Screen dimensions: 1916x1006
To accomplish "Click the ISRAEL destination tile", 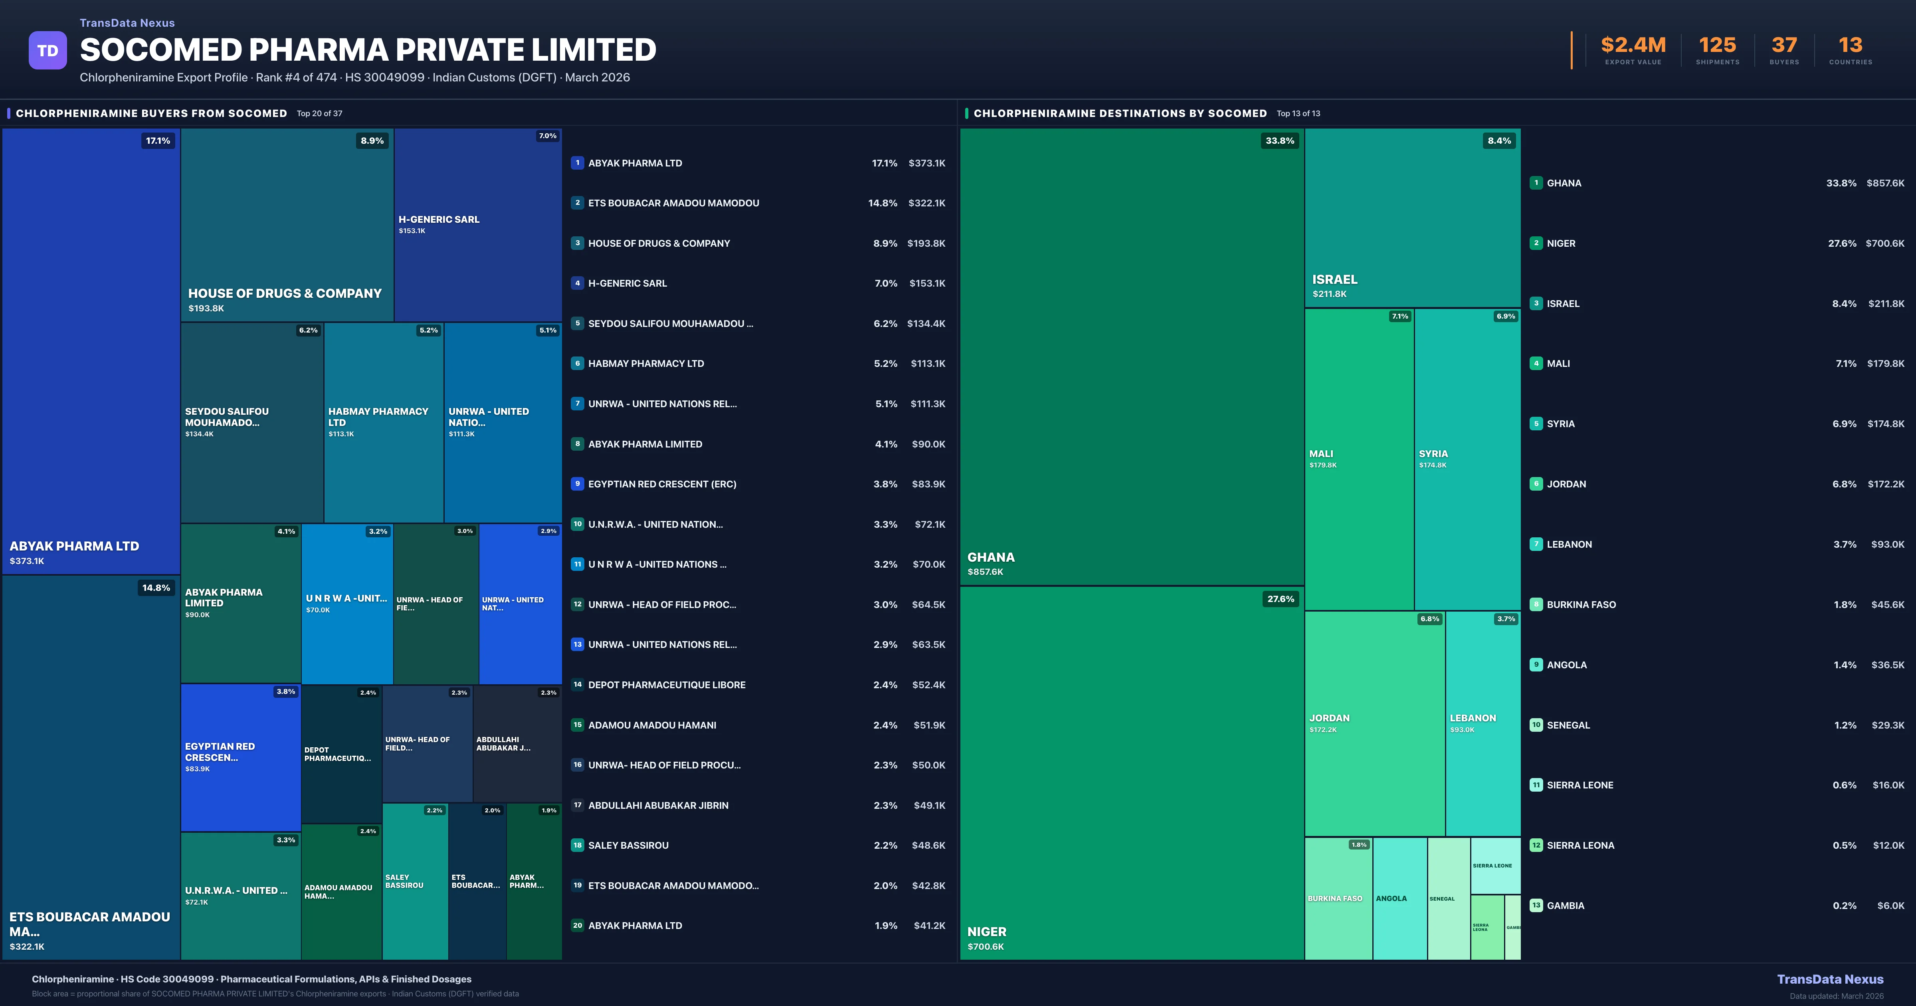I will point(1412,217).
